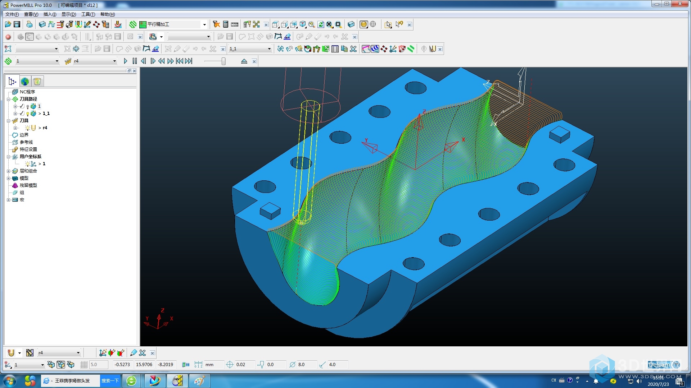Save the project using the floppy disk icon
This screenshot has width=691, height=388.
point(17,24)
